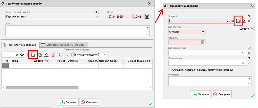Click Скасувати in the Технологічна операція dialog
The image size is (258, 108).
pos(221,94)
